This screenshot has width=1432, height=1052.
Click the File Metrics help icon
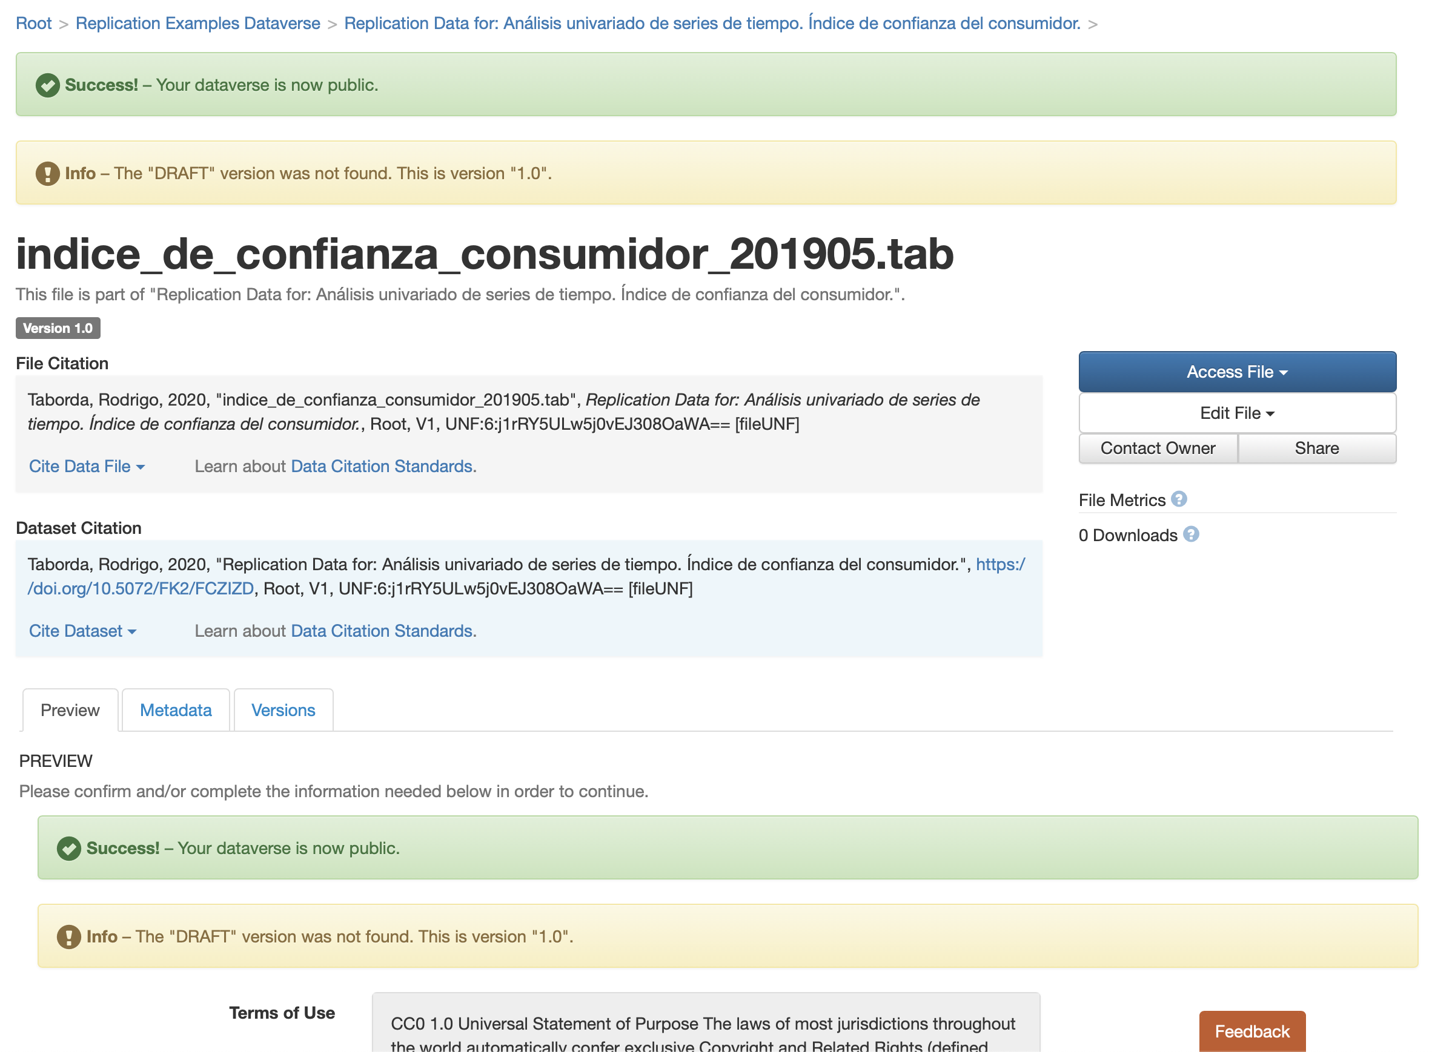click(x=1181, y=501)
